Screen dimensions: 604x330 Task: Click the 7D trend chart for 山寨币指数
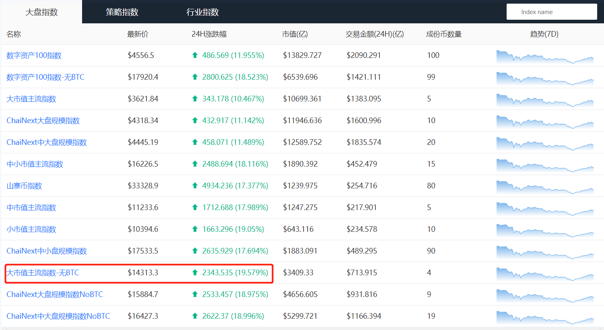click(x=545, y=187)
